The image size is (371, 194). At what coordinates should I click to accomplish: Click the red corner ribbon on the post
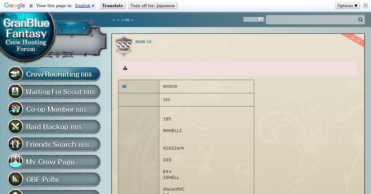(x=354, y=39)
